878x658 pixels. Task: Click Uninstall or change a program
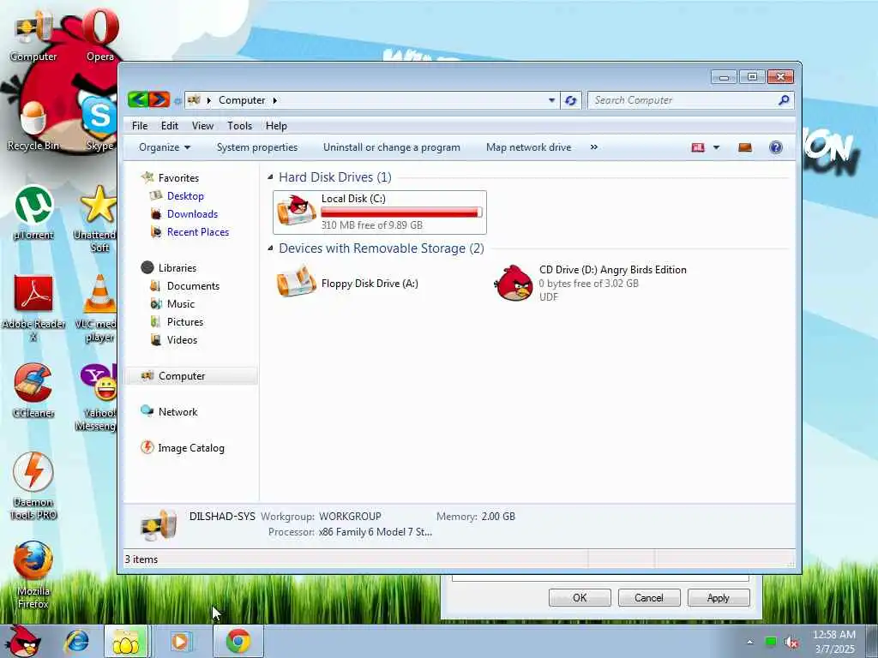[391, 147]
